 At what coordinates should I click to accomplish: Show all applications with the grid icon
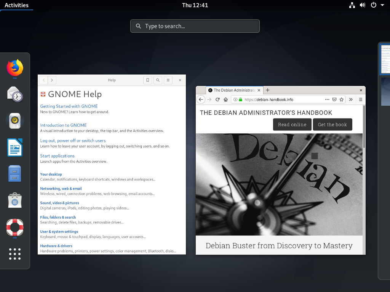[x=14, y=254]
